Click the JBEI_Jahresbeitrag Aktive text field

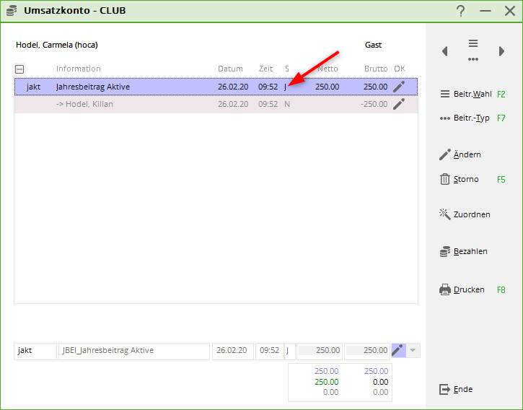click(x=133, y=351)
